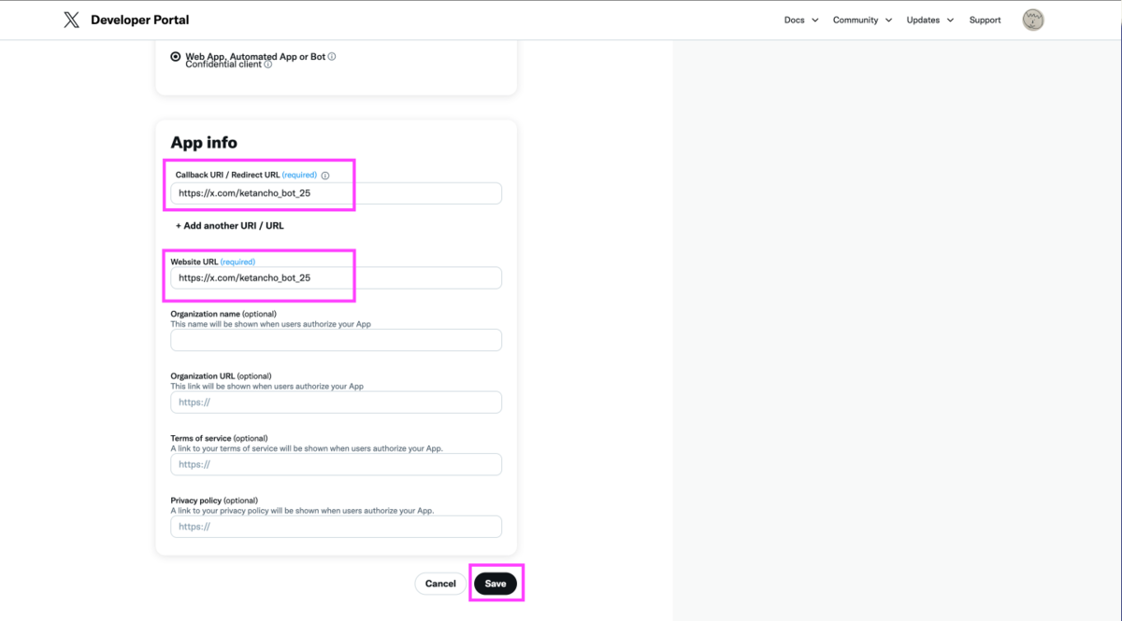Expand the Updates dropdown menu

click(x=929, y=20)
